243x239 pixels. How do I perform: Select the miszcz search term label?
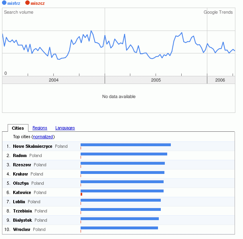(37, 3)
